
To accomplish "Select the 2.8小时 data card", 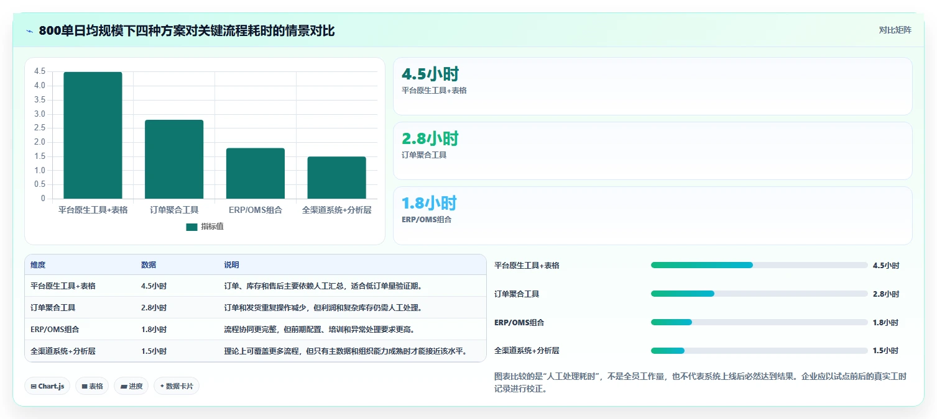I will click(x=653, y=151).
